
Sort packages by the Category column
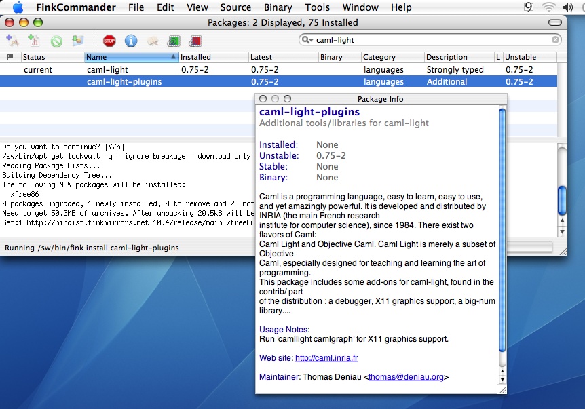[393, 57]
